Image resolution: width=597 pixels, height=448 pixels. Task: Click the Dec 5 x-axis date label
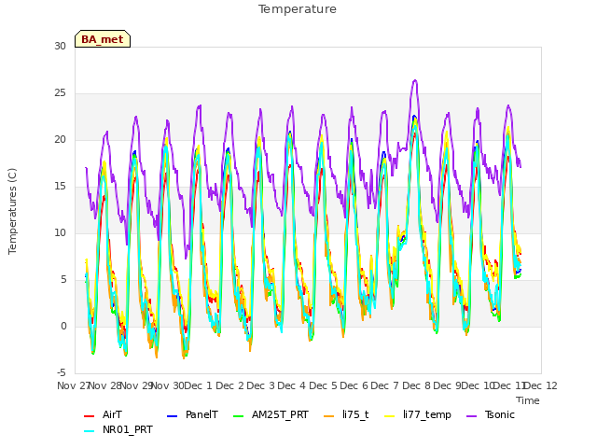pos(323,385)
